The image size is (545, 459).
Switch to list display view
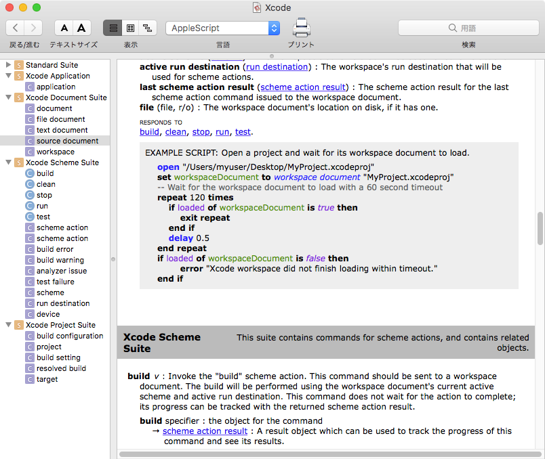(x=113, y=28)
